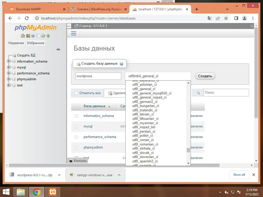Open navigation panel settings gear icon
Screen dimensions: 263x197
43,36
